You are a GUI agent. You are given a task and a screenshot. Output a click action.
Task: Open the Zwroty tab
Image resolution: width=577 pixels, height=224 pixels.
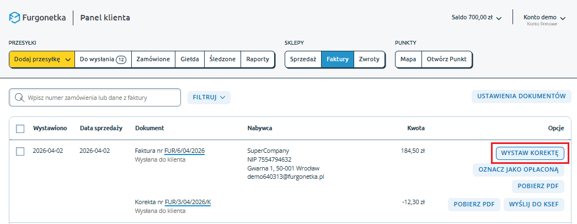[x=369, y=59]
